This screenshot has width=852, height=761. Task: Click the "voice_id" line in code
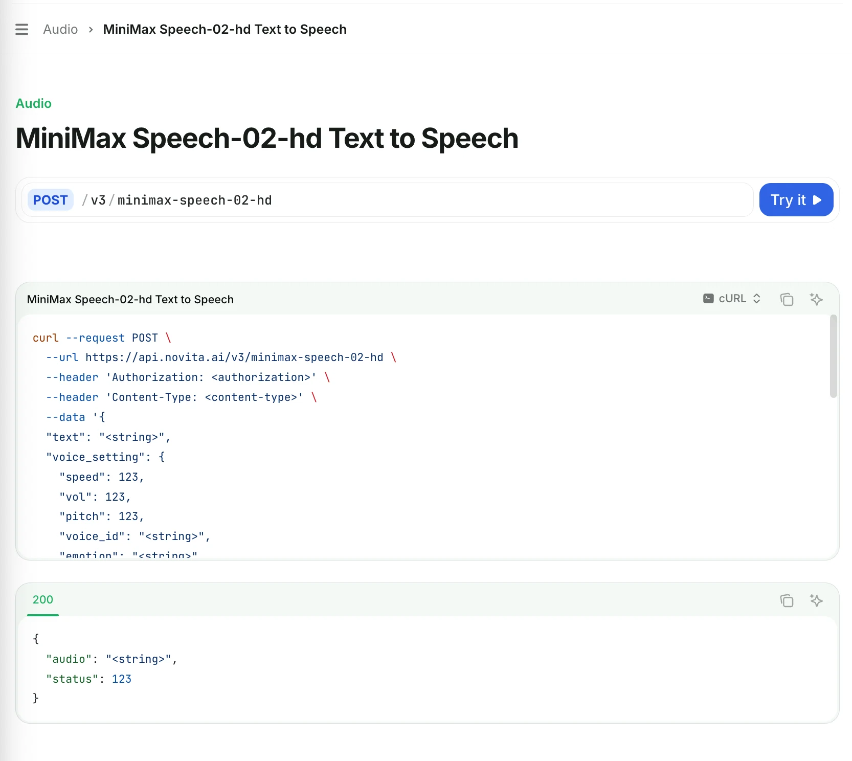135,536
